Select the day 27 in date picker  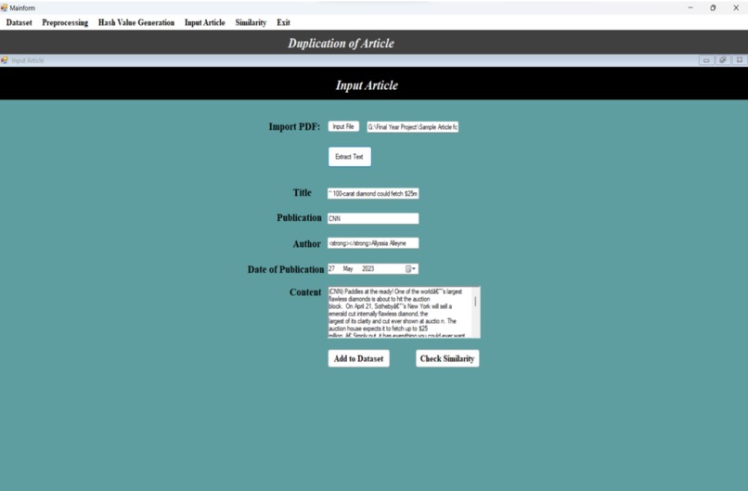point(331,269)
